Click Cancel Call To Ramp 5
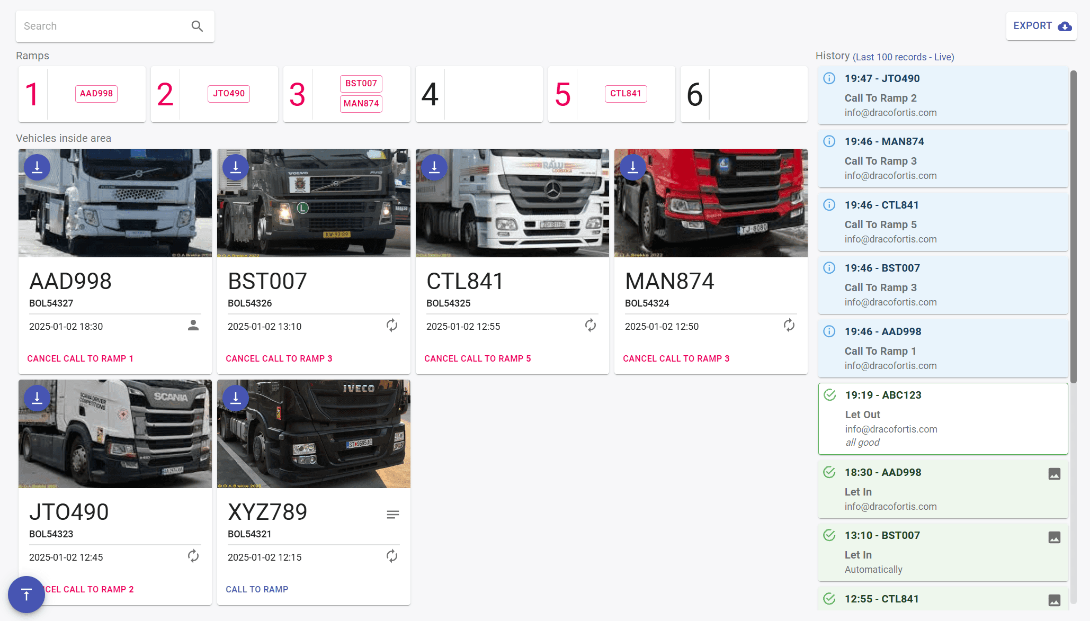The image size is (1090, 621). pos(477,358)
